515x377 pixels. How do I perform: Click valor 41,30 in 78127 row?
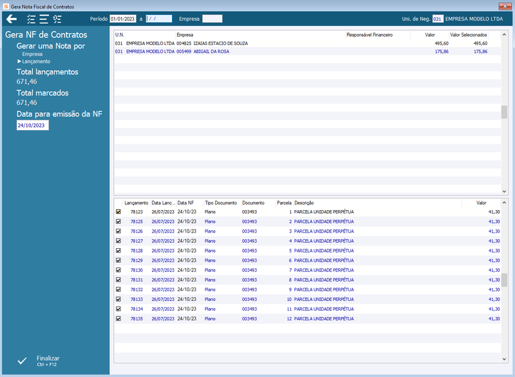tap(494, 241)
